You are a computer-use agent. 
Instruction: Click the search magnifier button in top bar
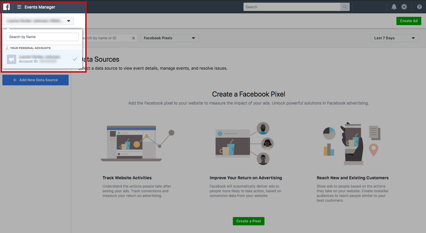point(345,7)
